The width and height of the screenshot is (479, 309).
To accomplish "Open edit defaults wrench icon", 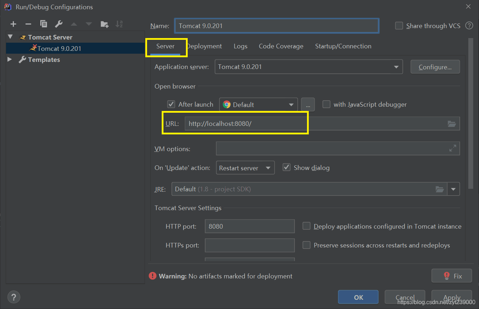I will point(59,24).
